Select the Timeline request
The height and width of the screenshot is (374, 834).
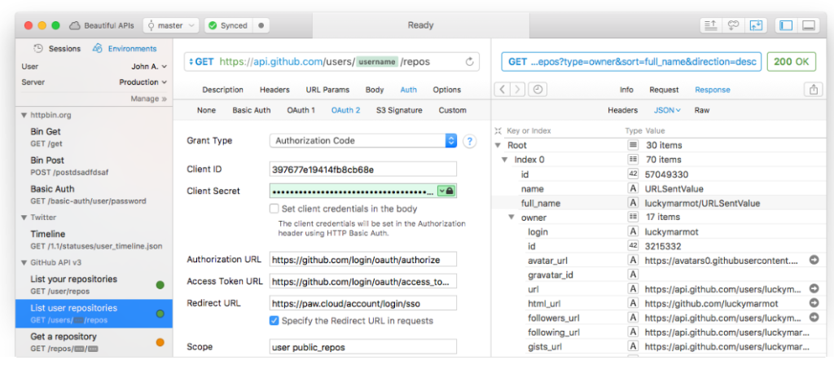click(x=94, y=240)
